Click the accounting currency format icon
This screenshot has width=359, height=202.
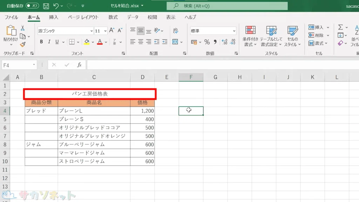click(x=194, y=42)
